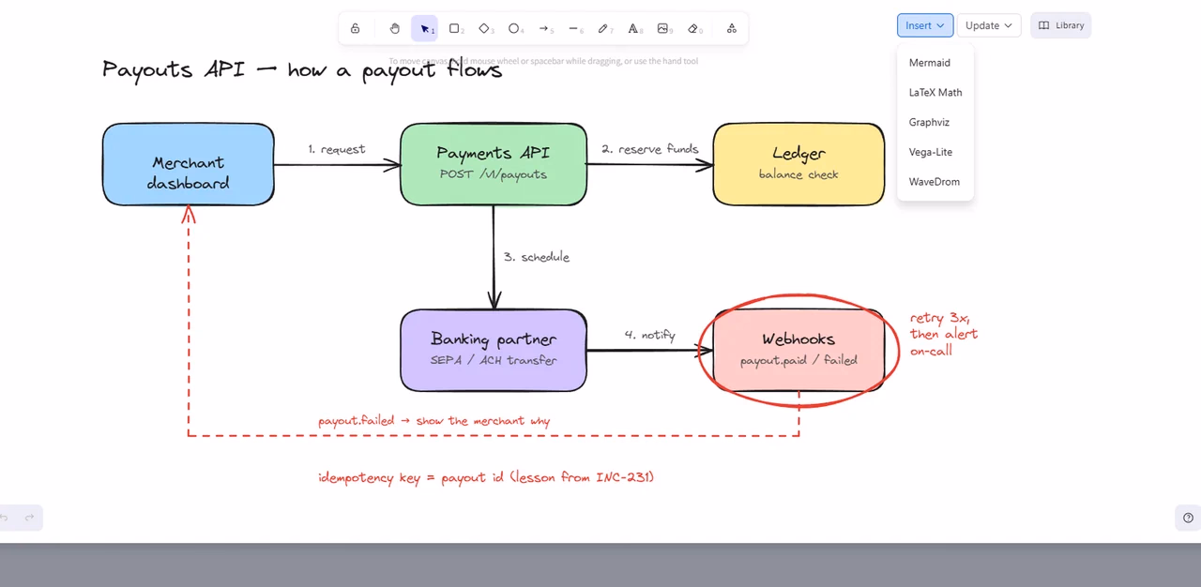Open the Library panel
1201x587 pixels.
click(1061, 25)
